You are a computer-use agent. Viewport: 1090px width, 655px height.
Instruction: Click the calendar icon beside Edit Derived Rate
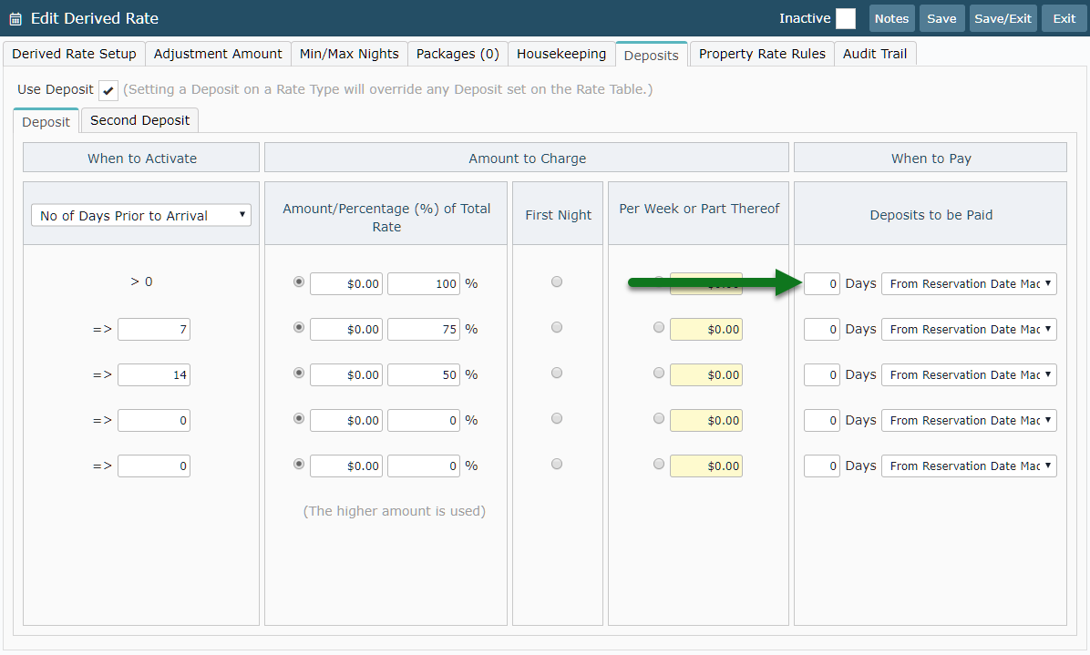click(15, 19)
